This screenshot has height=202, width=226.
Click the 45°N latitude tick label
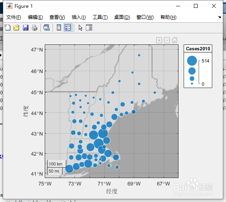pyautogui.click(x=37, y=93)
